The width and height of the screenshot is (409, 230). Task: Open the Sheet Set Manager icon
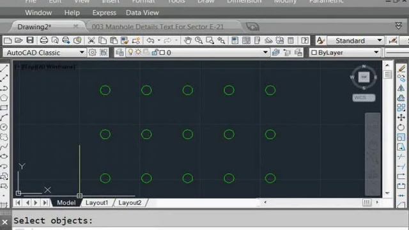[268, 40]
